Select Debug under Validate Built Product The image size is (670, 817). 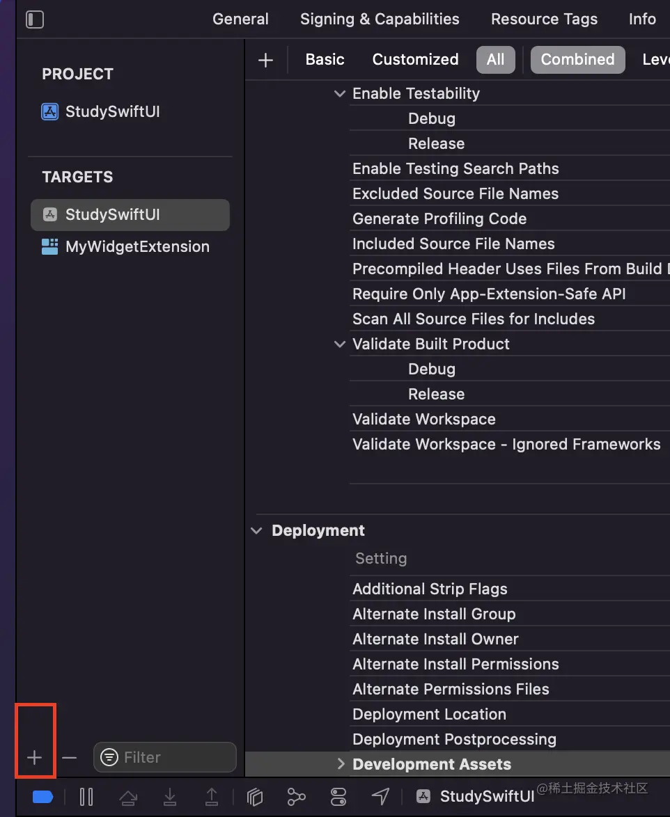[432, 370]
